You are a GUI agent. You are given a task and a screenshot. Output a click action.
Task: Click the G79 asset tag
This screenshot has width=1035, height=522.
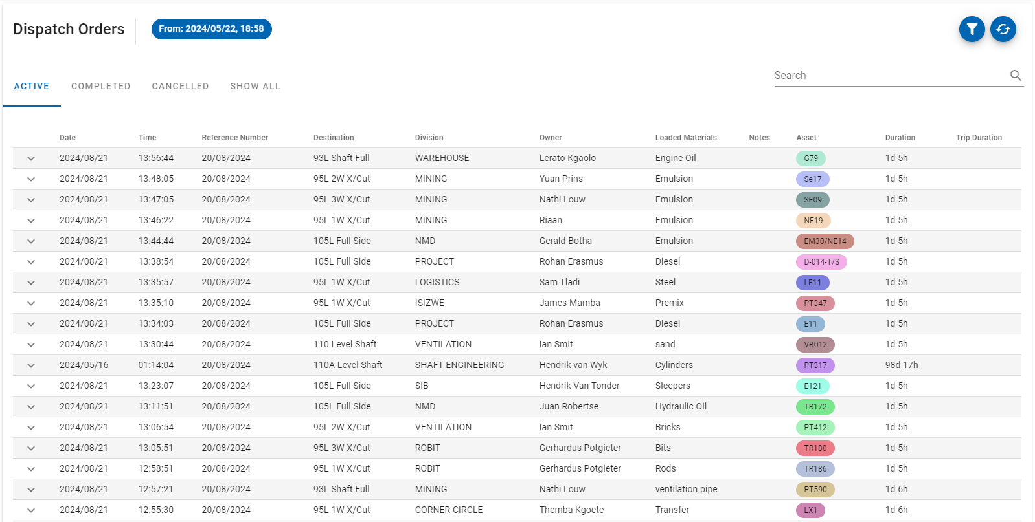(810, 158)
